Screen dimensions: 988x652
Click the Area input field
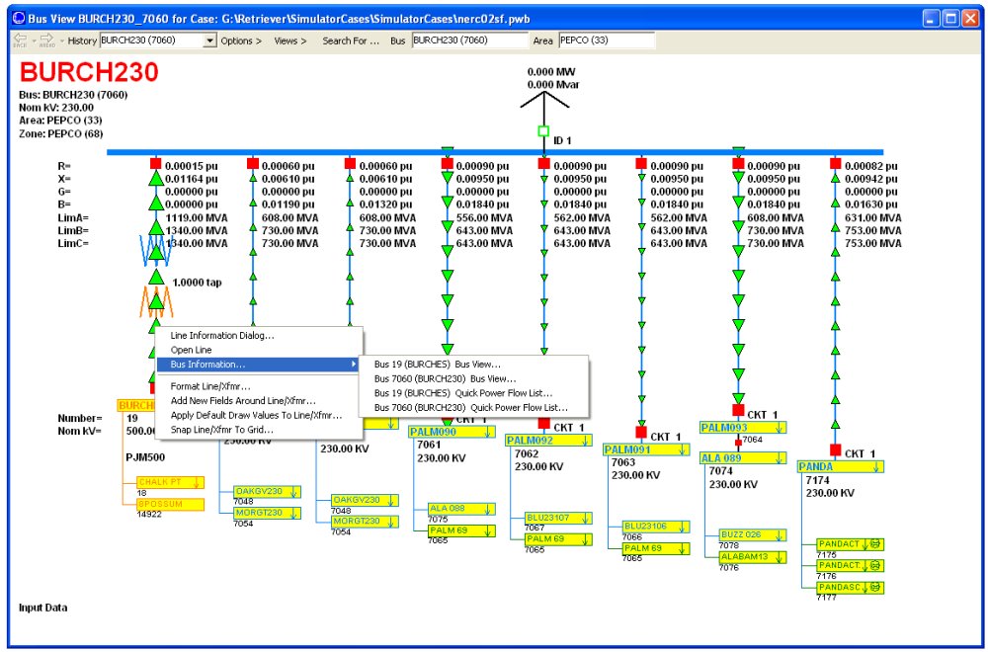click(x=606, y=41)
